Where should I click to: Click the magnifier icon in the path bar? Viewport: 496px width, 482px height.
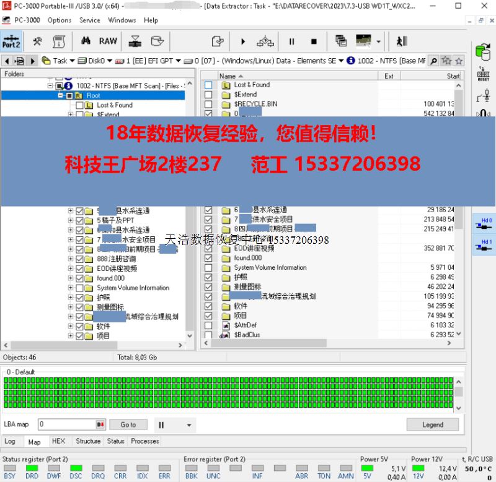tap(433, 61)
